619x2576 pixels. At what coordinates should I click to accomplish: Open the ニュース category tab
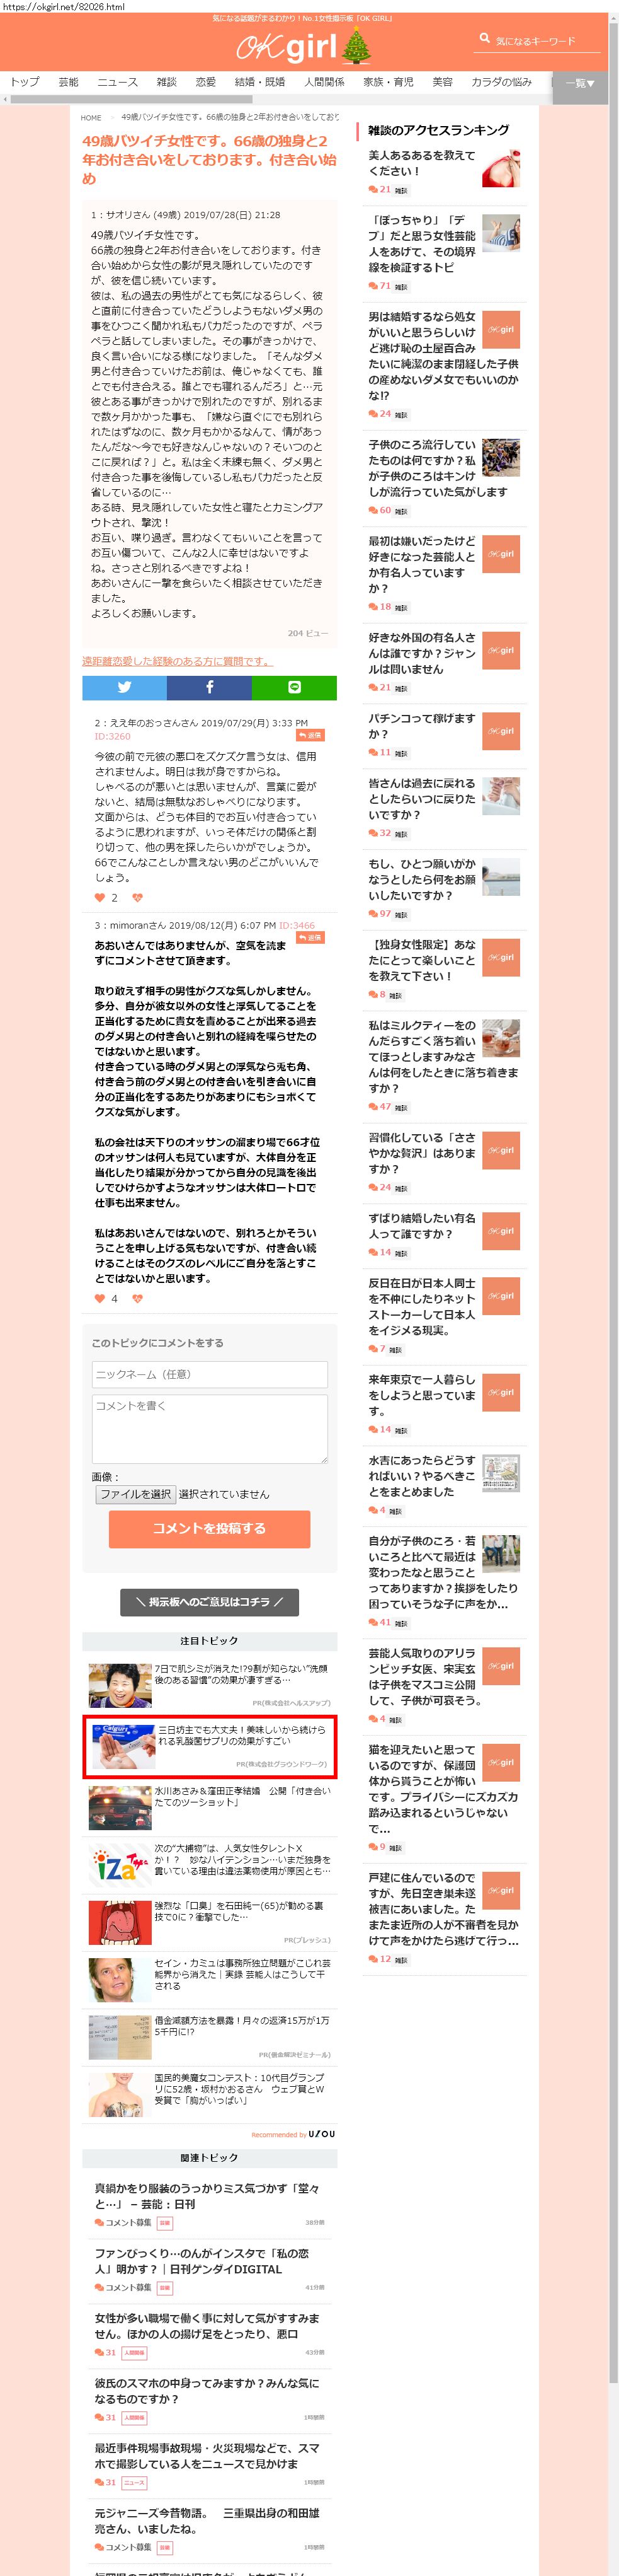(118, 82)
